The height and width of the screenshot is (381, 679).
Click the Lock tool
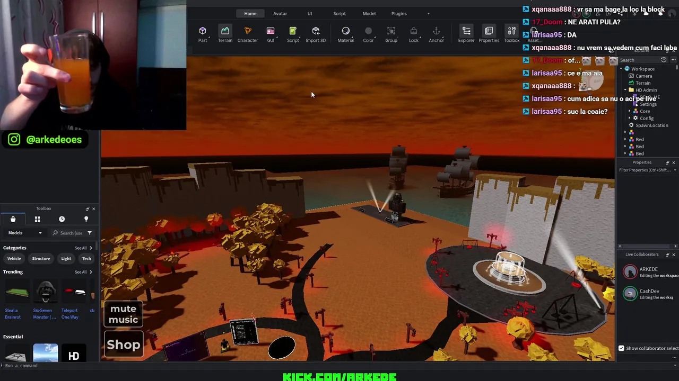click(x=414, y=34)
